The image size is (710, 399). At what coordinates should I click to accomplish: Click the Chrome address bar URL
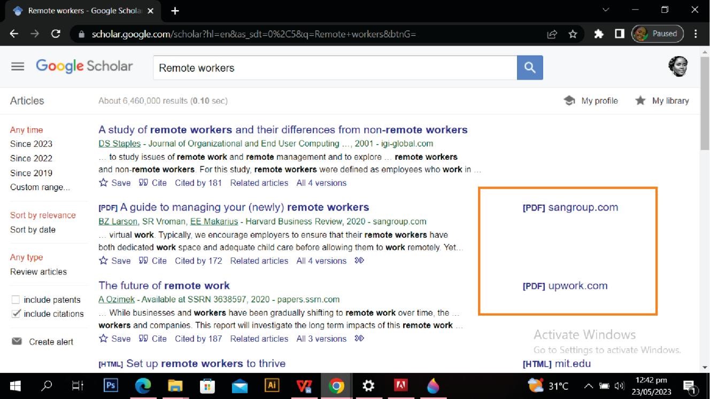(254, 34)
